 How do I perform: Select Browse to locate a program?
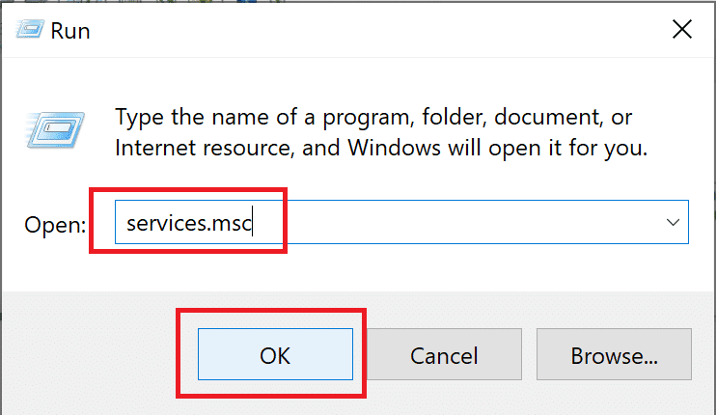coord(614,355)
